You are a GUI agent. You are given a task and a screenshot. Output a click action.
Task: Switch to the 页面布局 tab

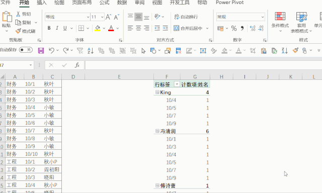point(82,3)
